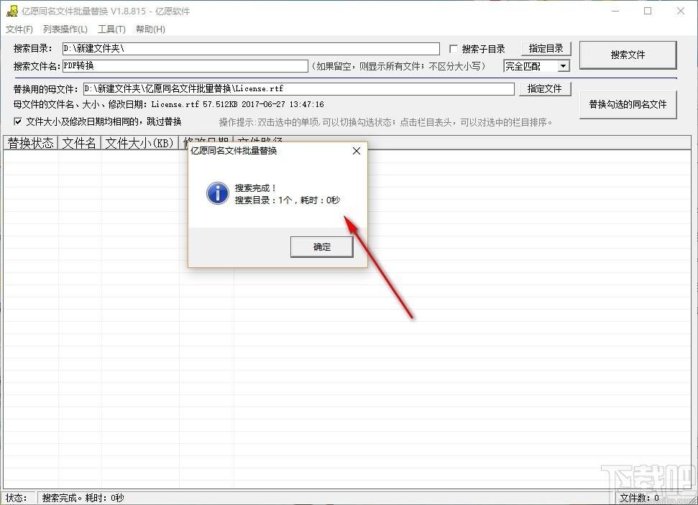
Task: Click the 指定目录 button
Action: [x=546, y=49]
